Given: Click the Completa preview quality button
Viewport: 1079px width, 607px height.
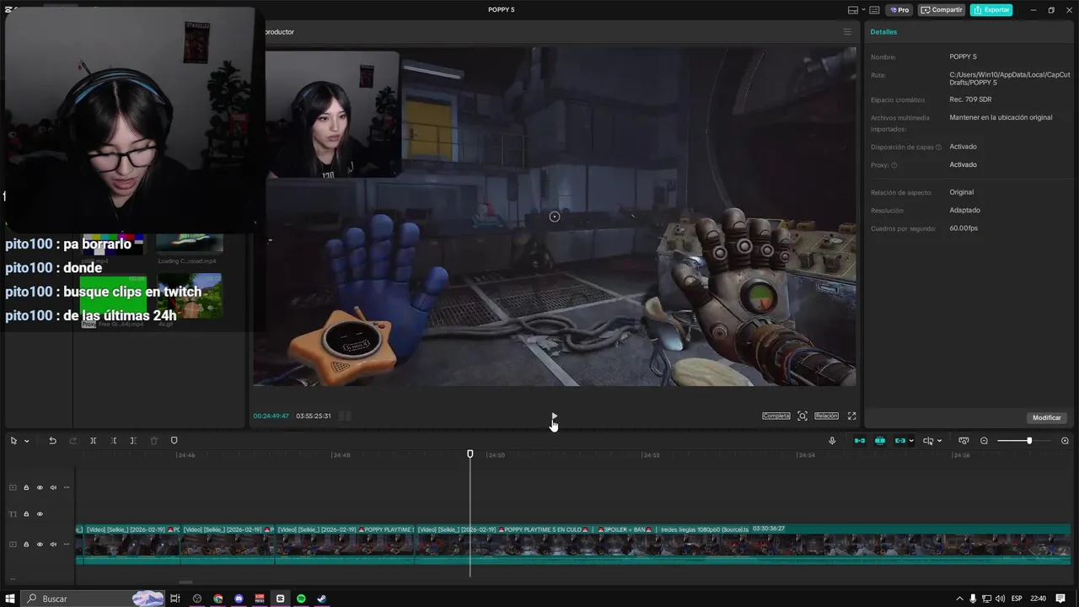Looking at the screenshot, I should point(776,416).
